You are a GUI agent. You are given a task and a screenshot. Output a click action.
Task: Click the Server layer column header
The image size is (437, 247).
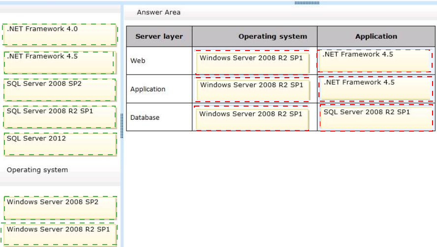159,36
